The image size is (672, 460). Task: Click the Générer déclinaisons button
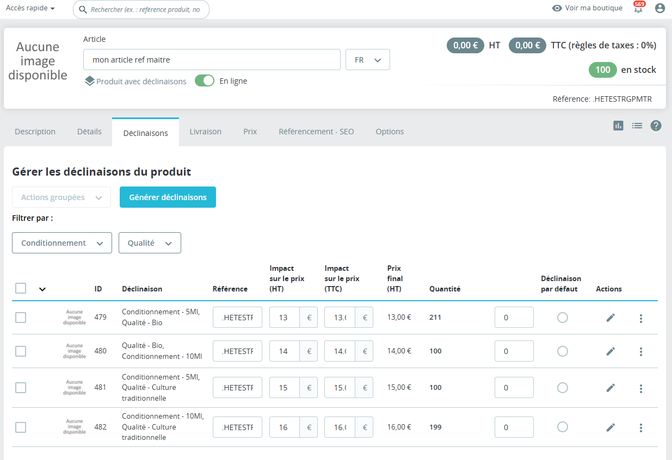tap(168, 197)
